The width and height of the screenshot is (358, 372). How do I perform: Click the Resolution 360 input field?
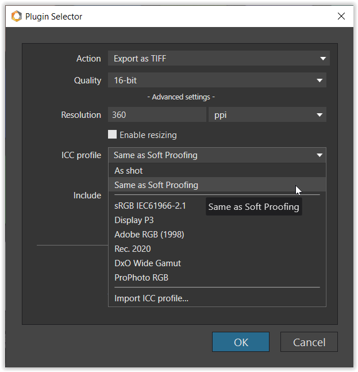click(157, 114)
